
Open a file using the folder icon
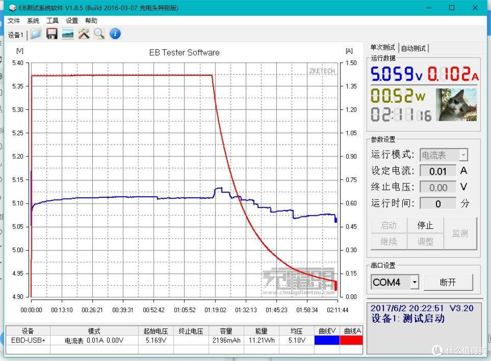pos(36,34)
